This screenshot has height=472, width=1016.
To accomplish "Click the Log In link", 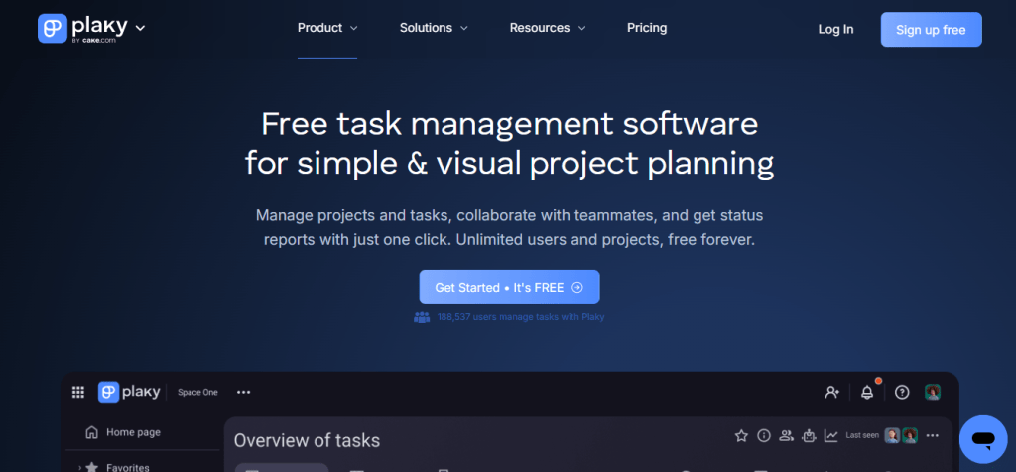I will tap(835, 29).
